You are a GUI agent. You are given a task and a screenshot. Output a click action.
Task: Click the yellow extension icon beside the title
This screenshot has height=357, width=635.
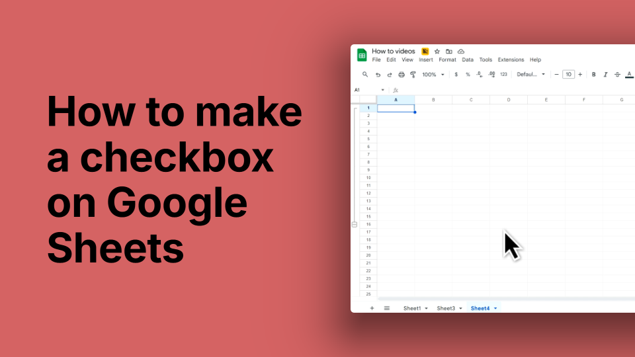point(425,52)
